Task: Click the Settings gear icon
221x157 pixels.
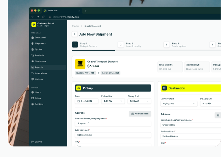Action: [x=33, y=104]
